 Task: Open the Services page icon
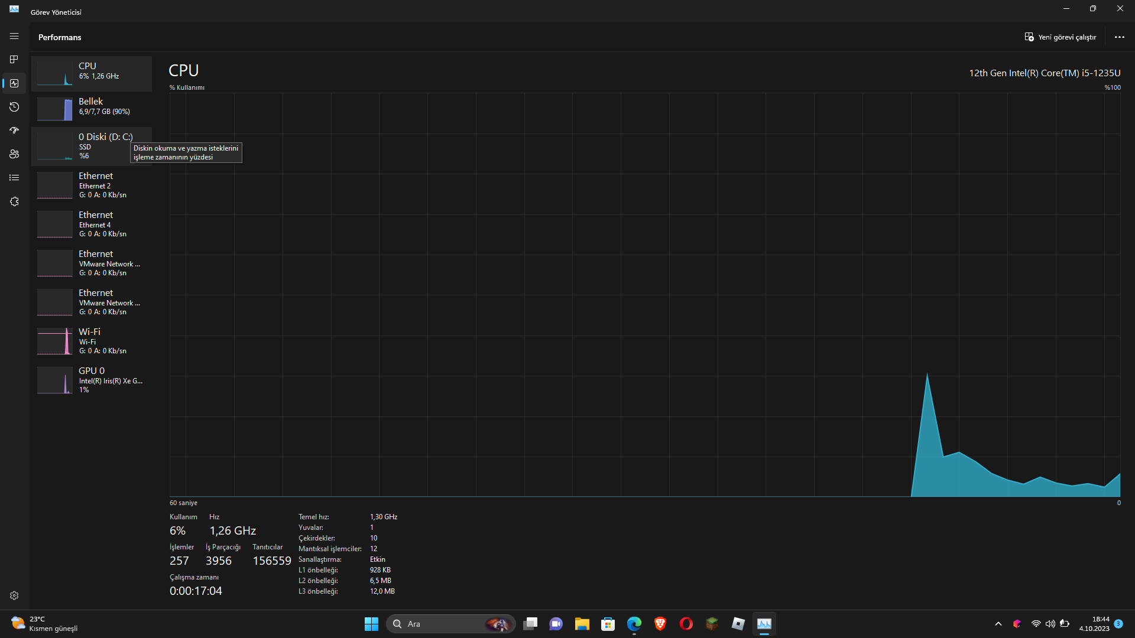(14, 201)
